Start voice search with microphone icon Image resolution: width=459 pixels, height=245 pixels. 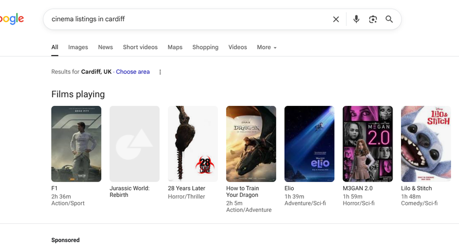click(356, 19)
